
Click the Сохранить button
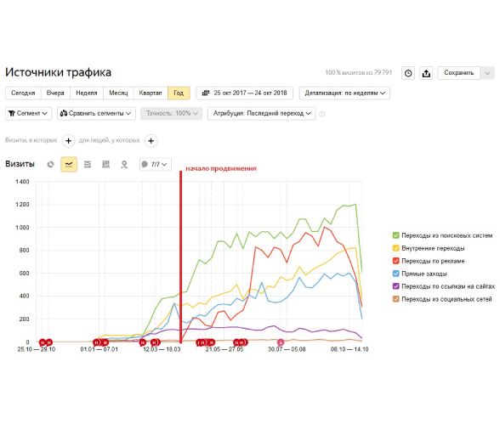click(459, 73)
